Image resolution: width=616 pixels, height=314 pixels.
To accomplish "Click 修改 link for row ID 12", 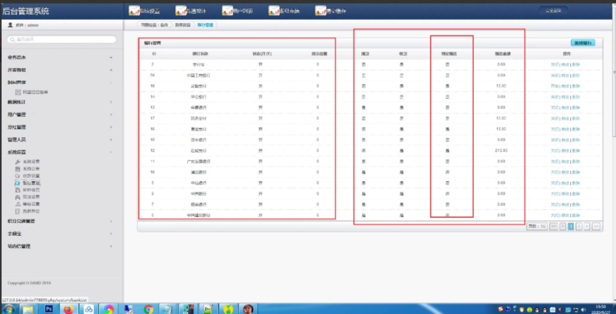I will click(x=565, y=150).
